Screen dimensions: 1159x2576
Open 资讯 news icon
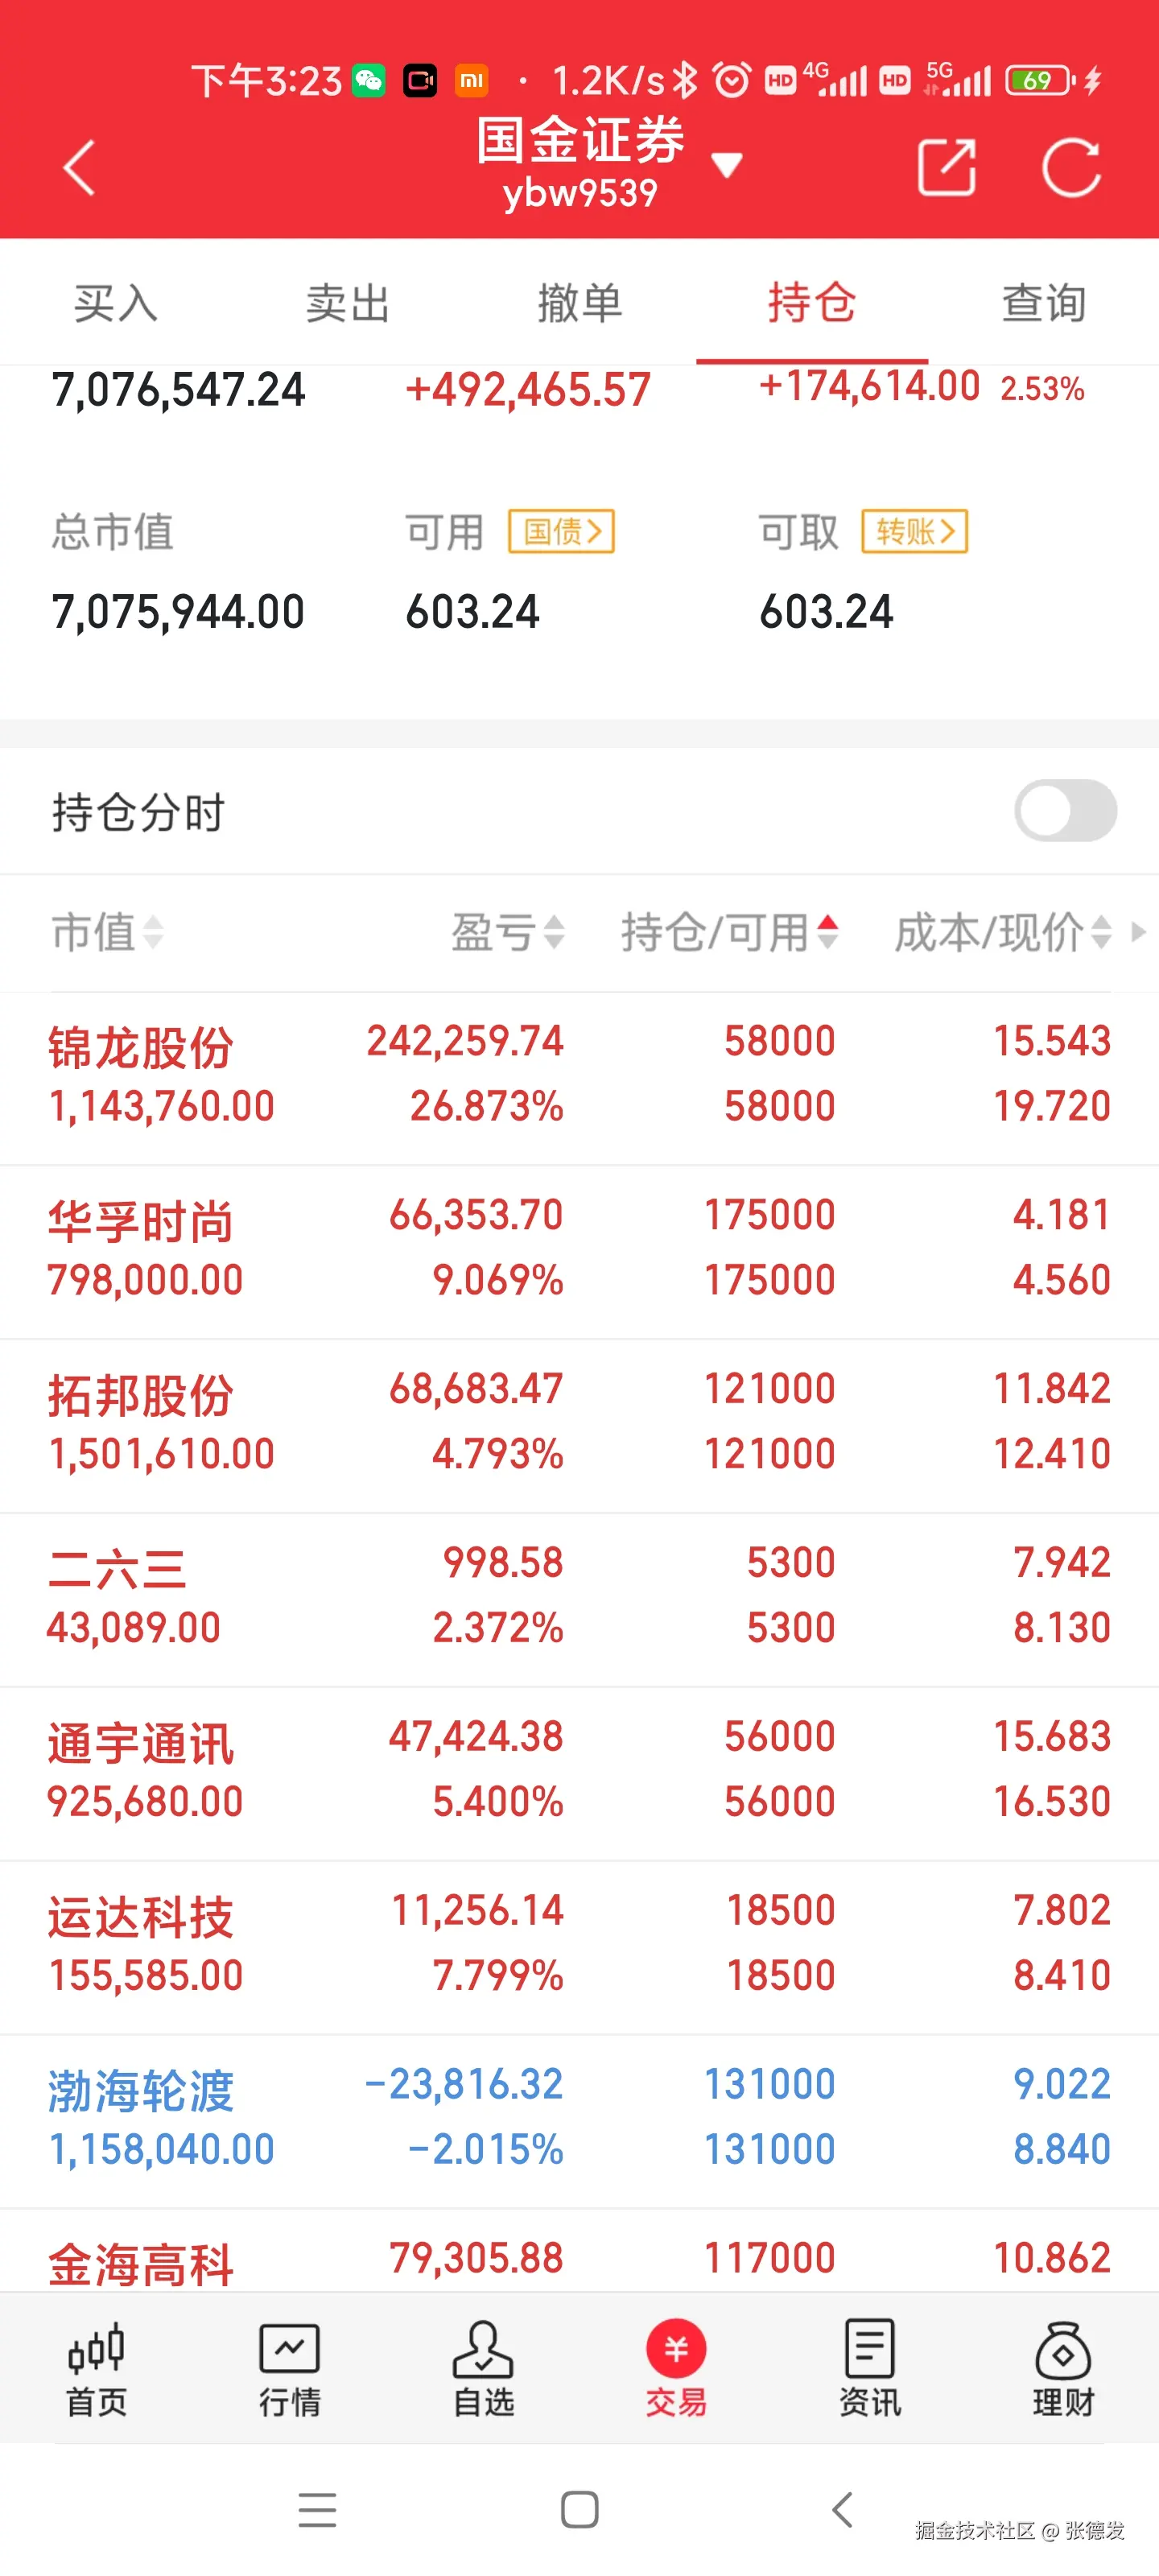(x=869, y=2368)
